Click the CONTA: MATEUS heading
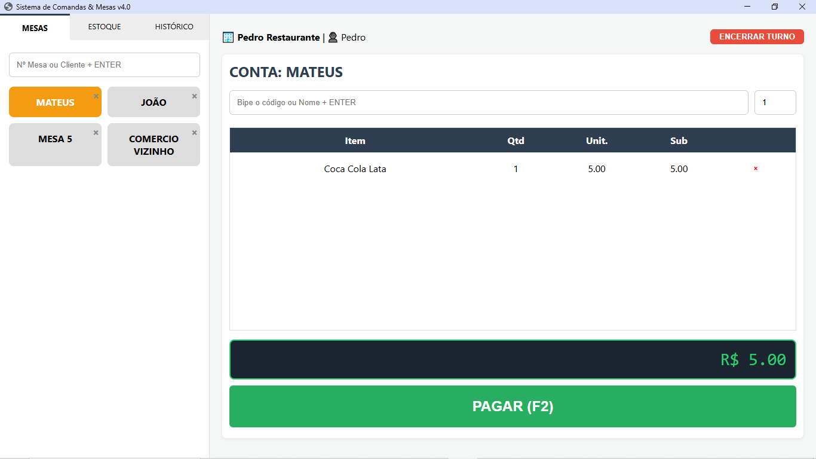The height and width of the screenshot is (459, 816). (x=286, y=72)
